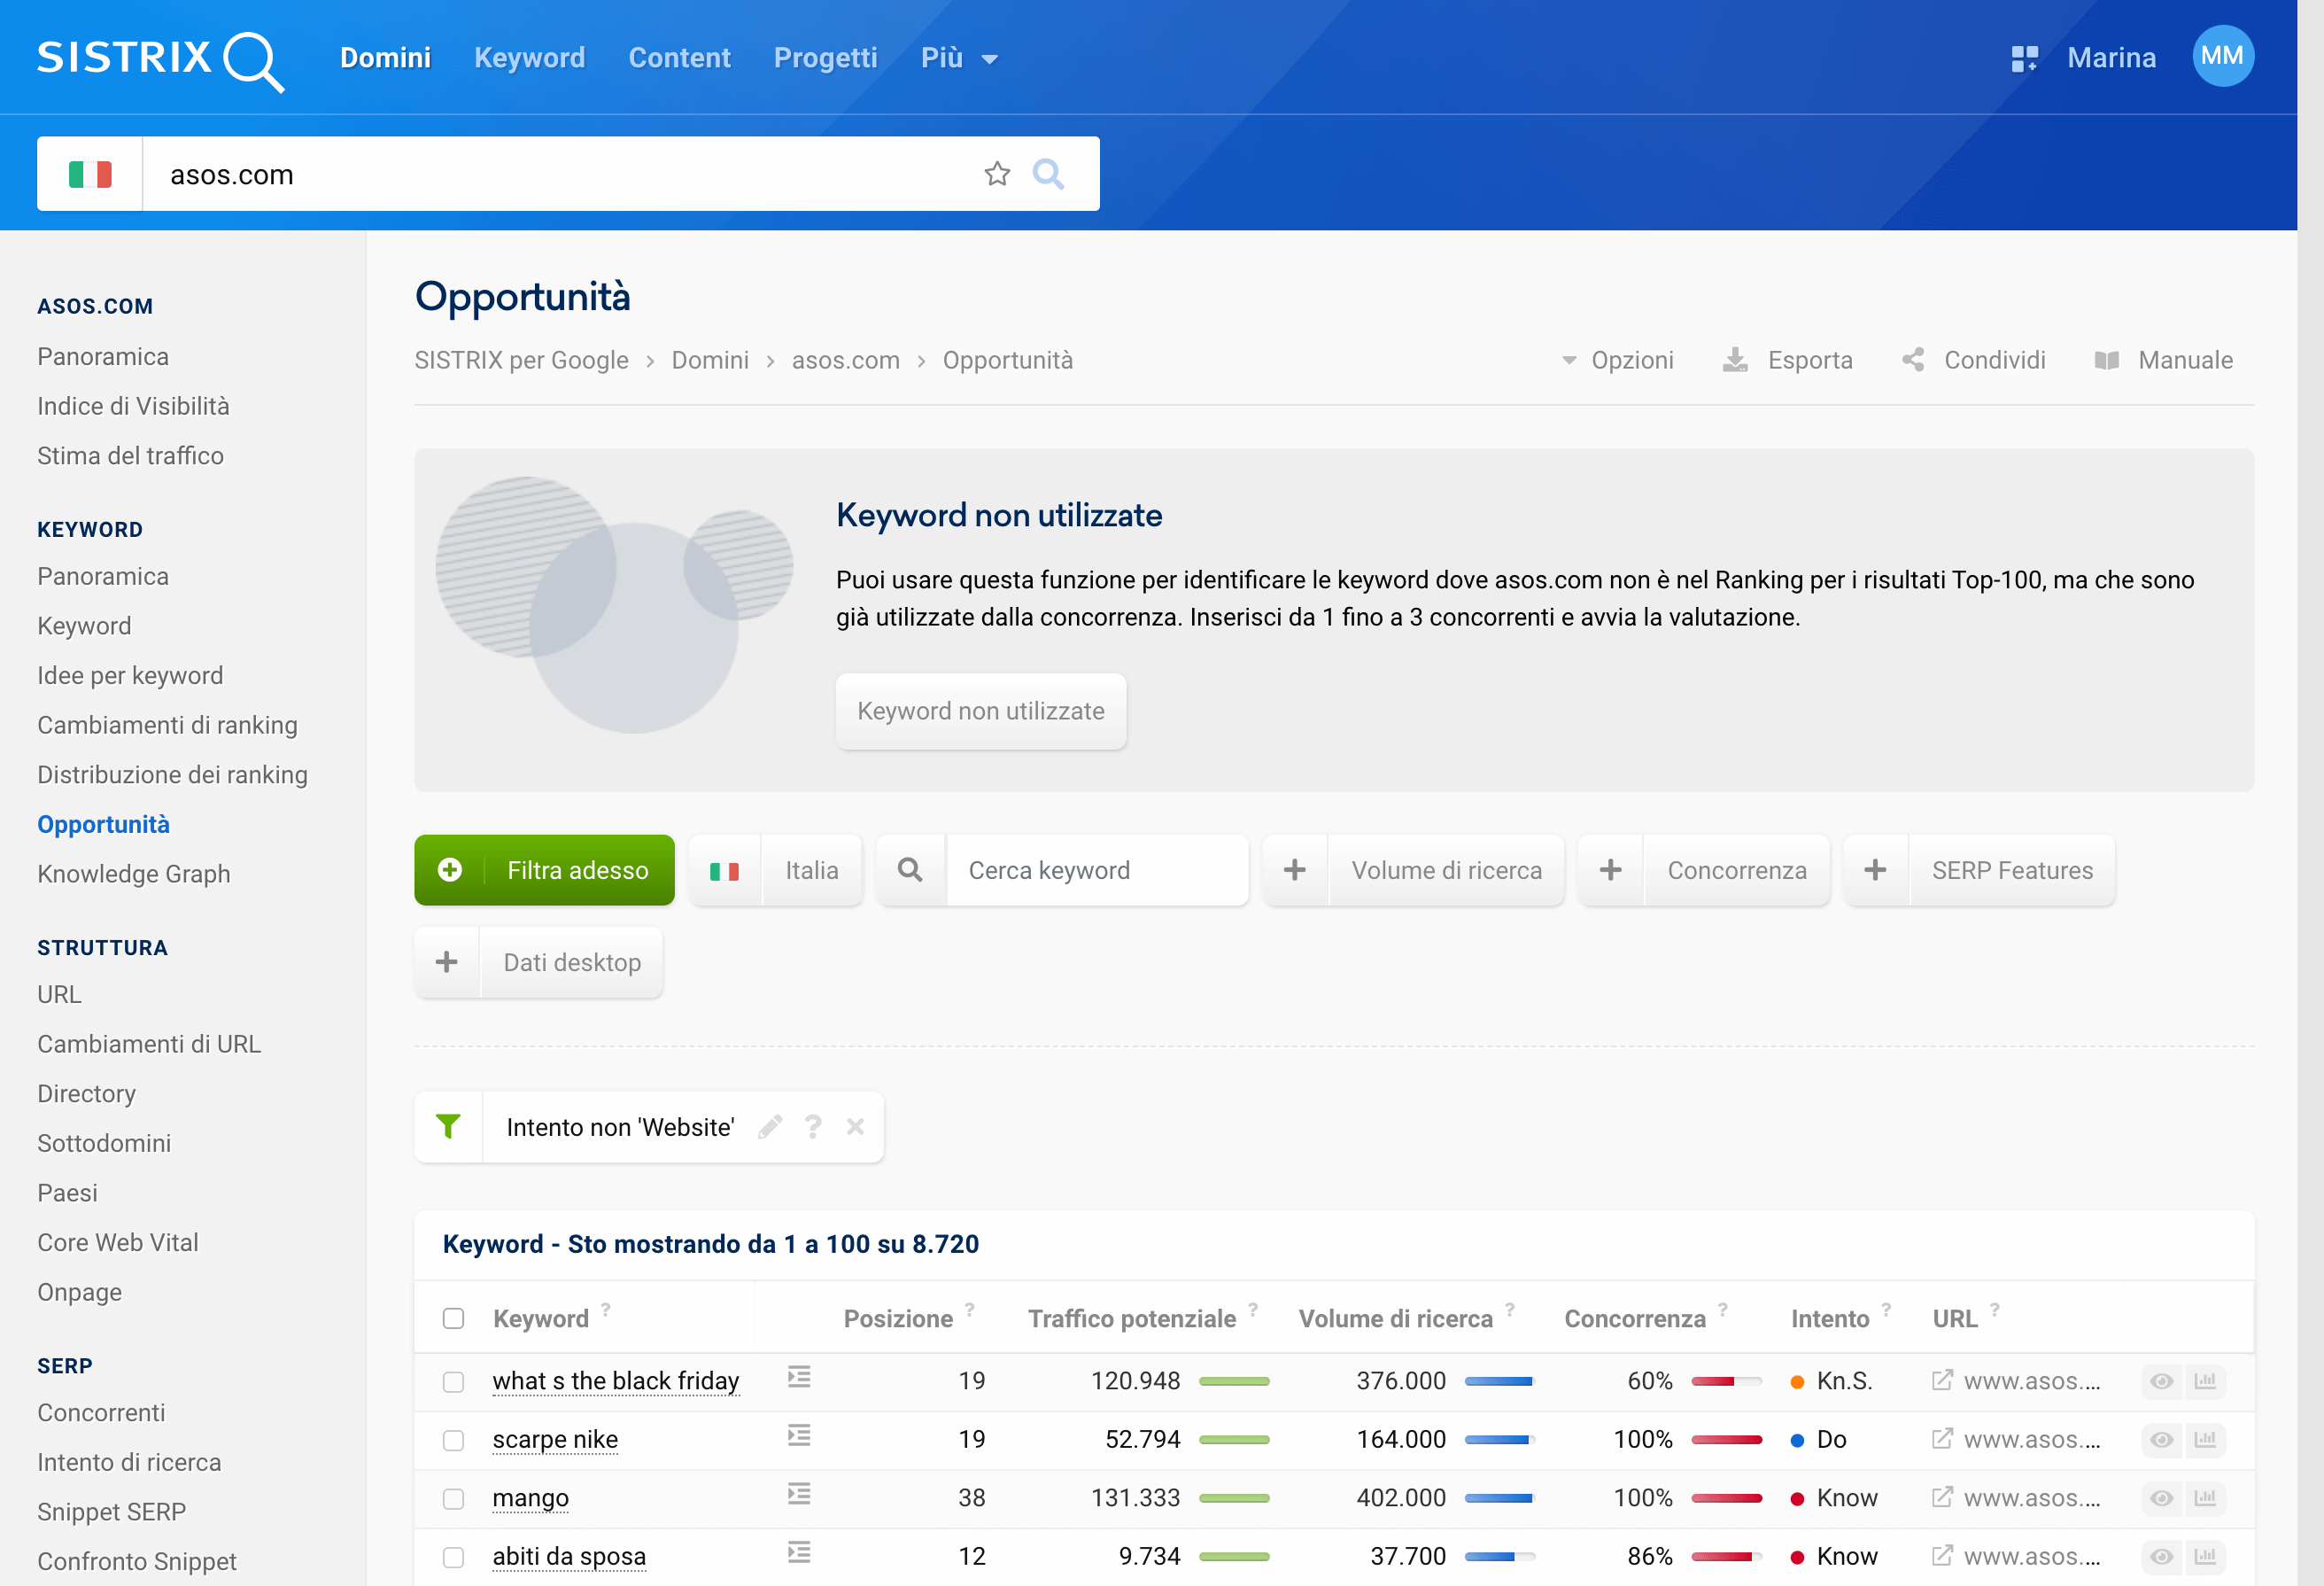Toggle the checkbox for 'abiti da sposa' row
This screenshot has height=1586, width=2324.
point(455,1556)
